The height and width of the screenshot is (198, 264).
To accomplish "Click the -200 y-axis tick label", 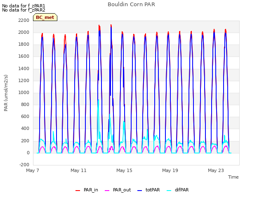I will pos(24,165).
